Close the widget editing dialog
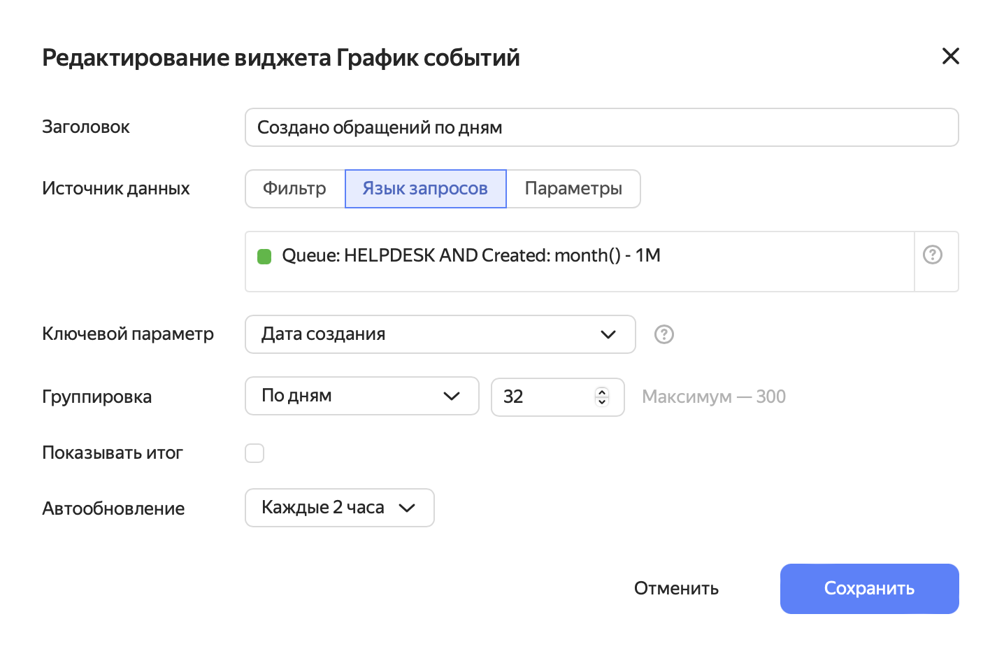This screenshot has width=997, height=656. click(951, 56)
